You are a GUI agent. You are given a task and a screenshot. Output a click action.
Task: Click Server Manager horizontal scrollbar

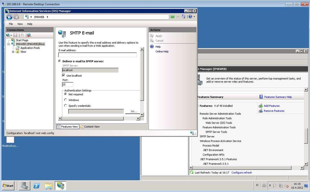[x=242, y=168]
